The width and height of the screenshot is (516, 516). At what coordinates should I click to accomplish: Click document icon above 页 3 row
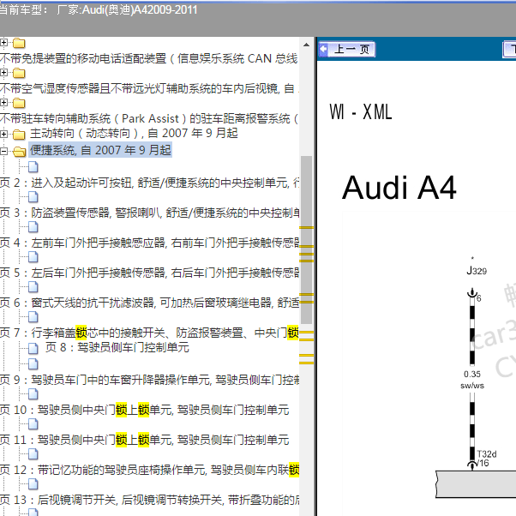click(33, 197)
